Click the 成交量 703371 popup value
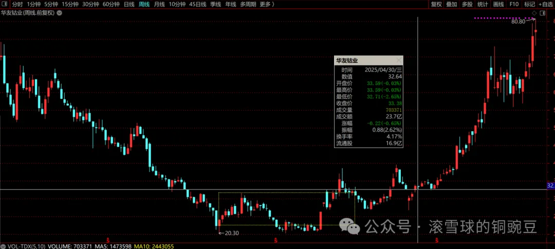Image resolution: width=555 pixels, height=249 pixels. pos(393,110)
